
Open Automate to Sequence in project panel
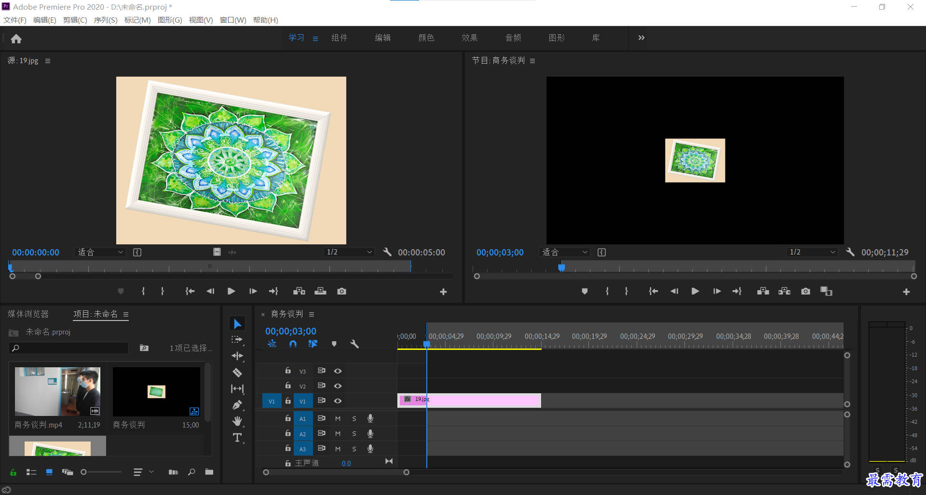[x=173, y=472]
